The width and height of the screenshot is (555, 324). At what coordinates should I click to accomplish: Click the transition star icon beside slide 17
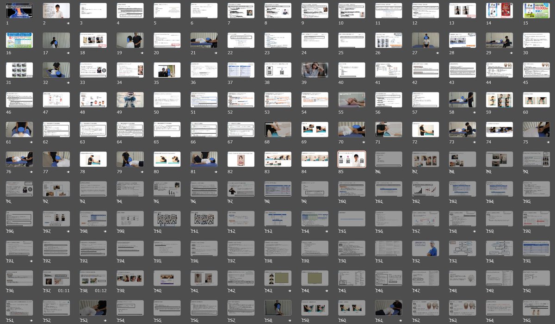(x=68, y=53)
